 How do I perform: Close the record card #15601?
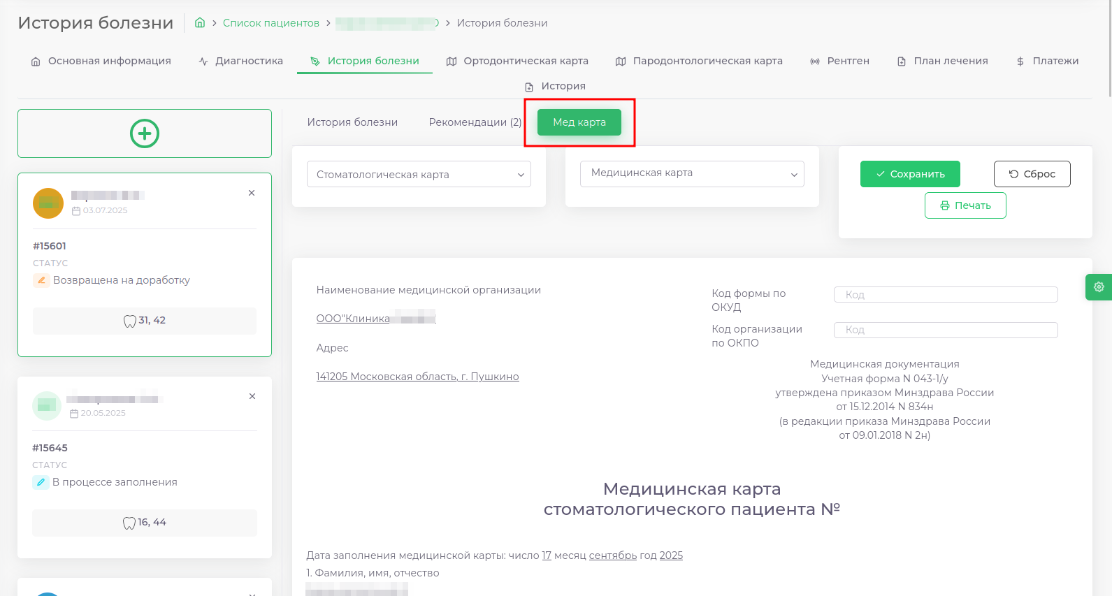pyautogui.click(x=252, y=193)
